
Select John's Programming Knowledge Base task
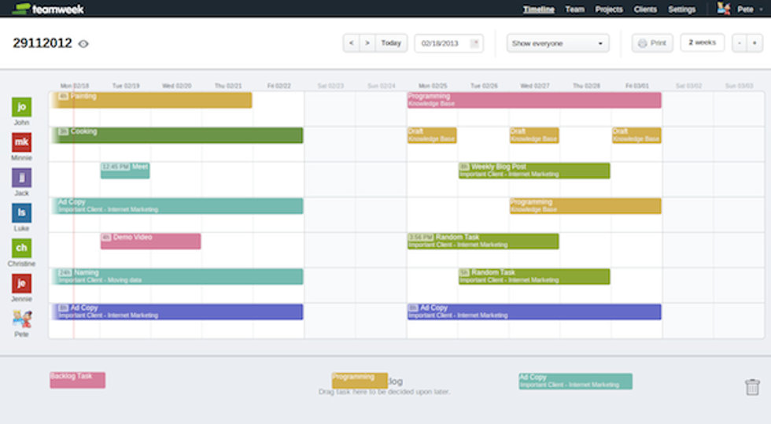click(534, 100)
